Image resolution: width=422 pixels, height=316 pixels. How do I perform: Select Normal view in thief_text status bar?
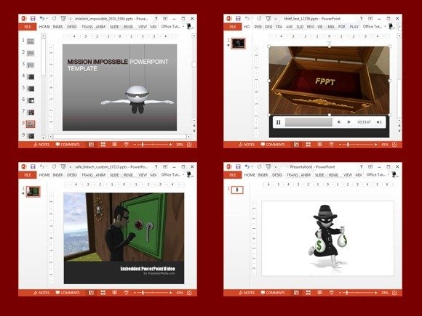(296, 145)
